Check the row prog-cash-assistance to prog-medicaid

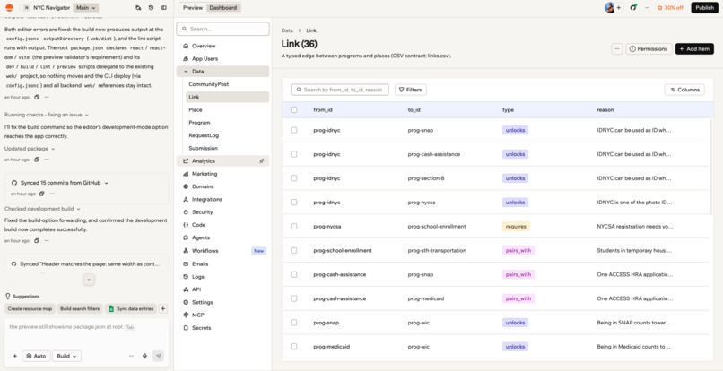pos(293,298)
